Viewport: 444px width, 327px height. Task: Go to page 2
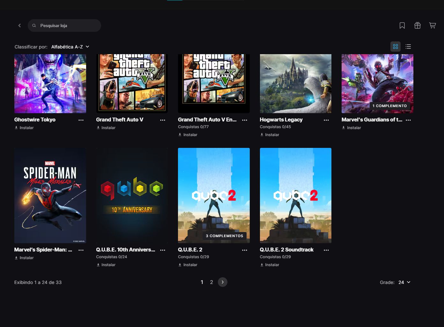pos(211,282)
